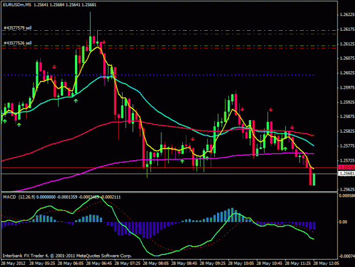Click the 28 May 06:05 time label
355x267 pixels.
70,264
